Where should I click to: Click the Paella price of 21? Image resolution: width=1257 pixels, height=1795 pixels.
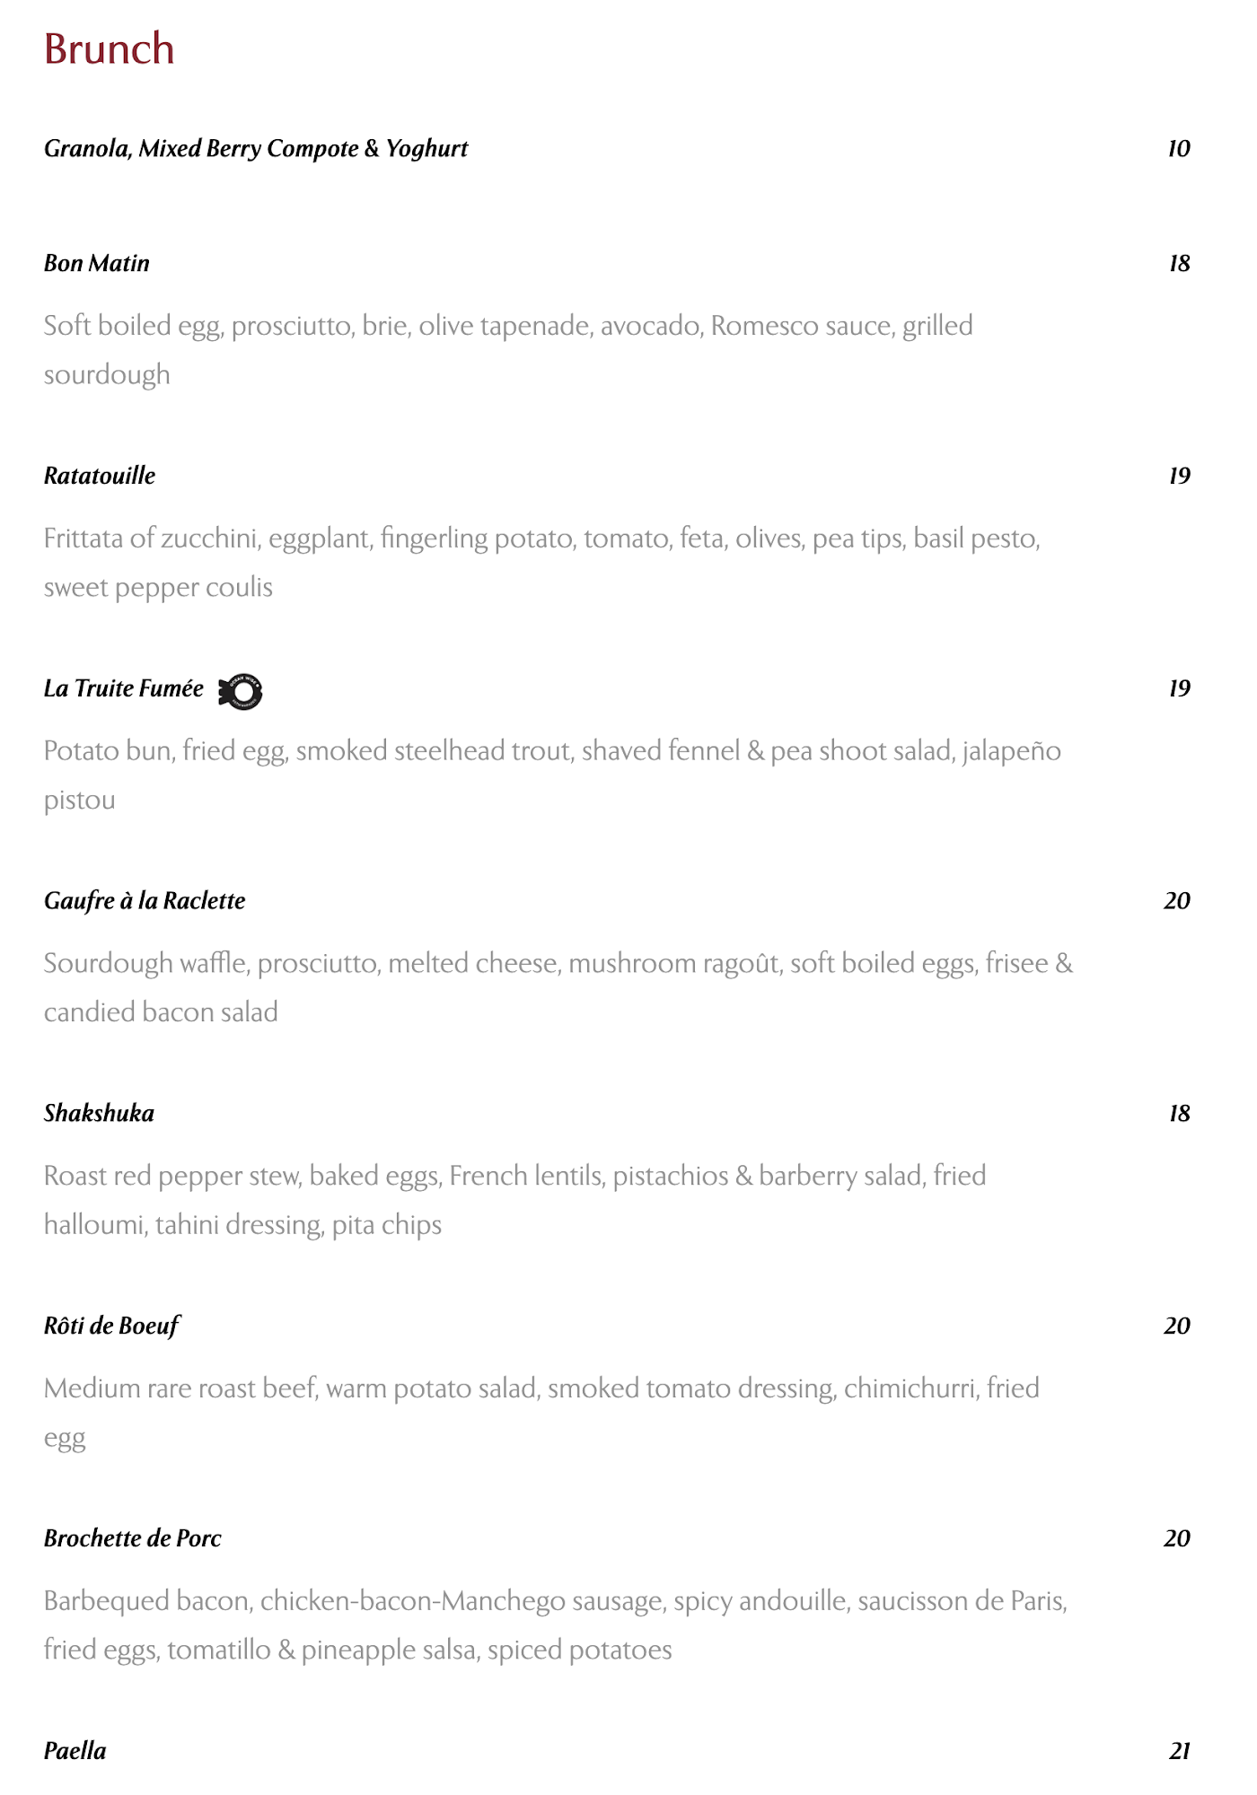[1180, 1751]
